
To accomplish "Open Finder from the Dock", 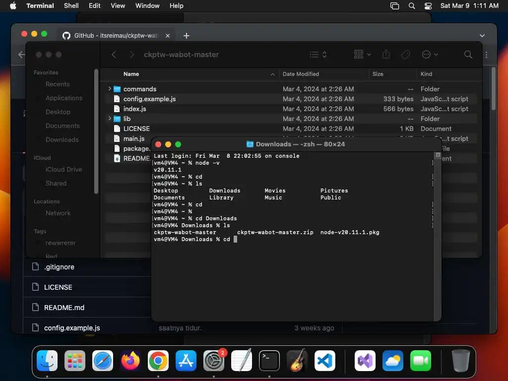I will [47, 361].
